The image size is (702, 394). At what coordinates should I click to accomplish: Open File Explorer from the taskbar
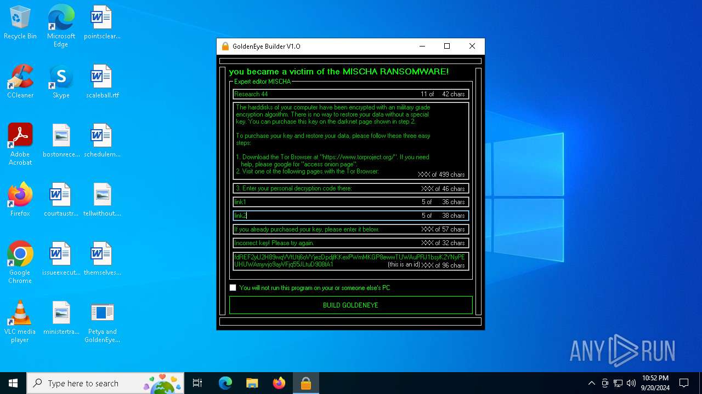[x=252, y=383]
